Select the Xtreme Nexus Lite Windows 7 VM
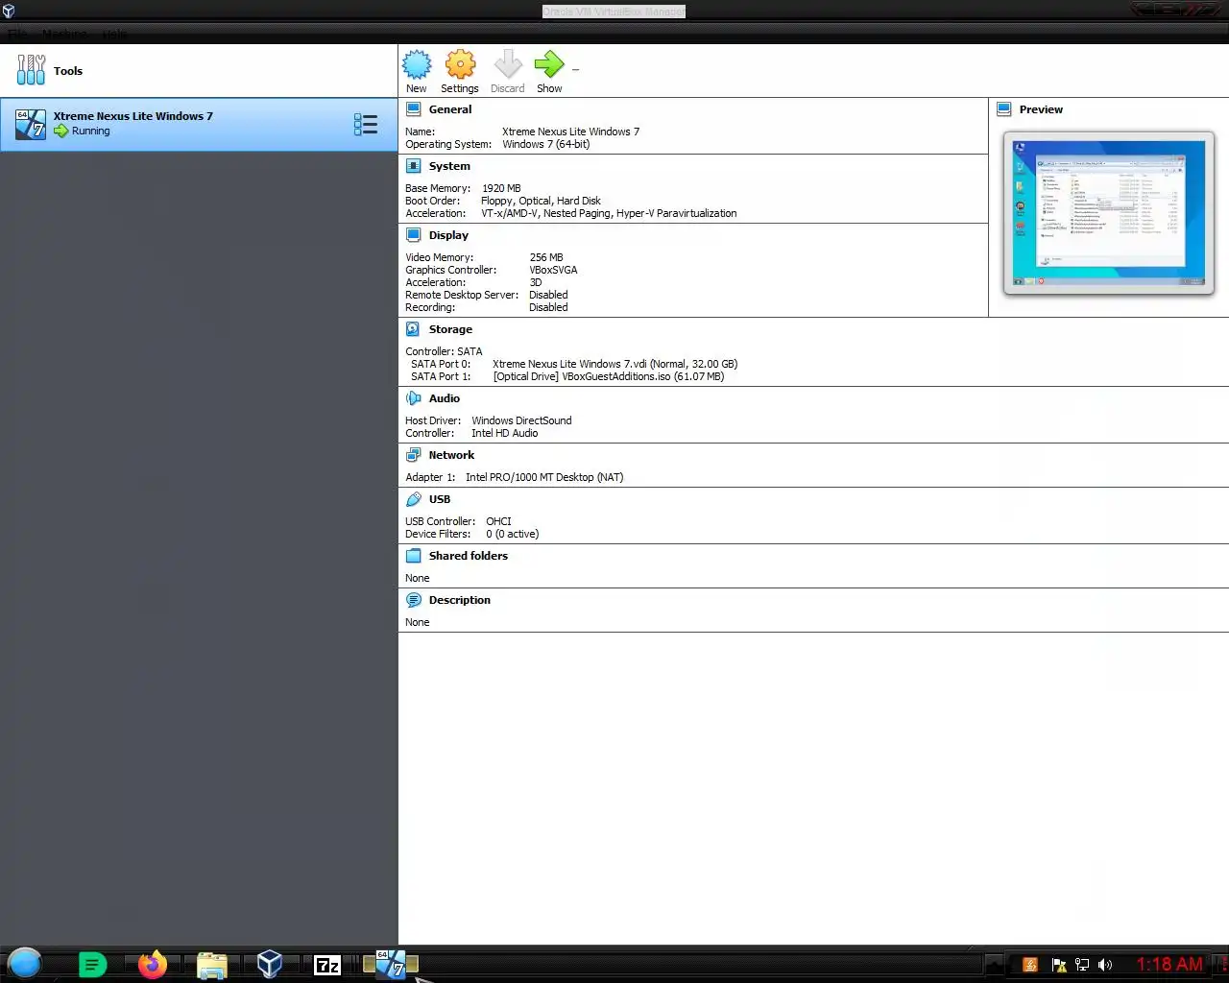The width and height of the screenshot is (1229, 983). coord(199,124)
